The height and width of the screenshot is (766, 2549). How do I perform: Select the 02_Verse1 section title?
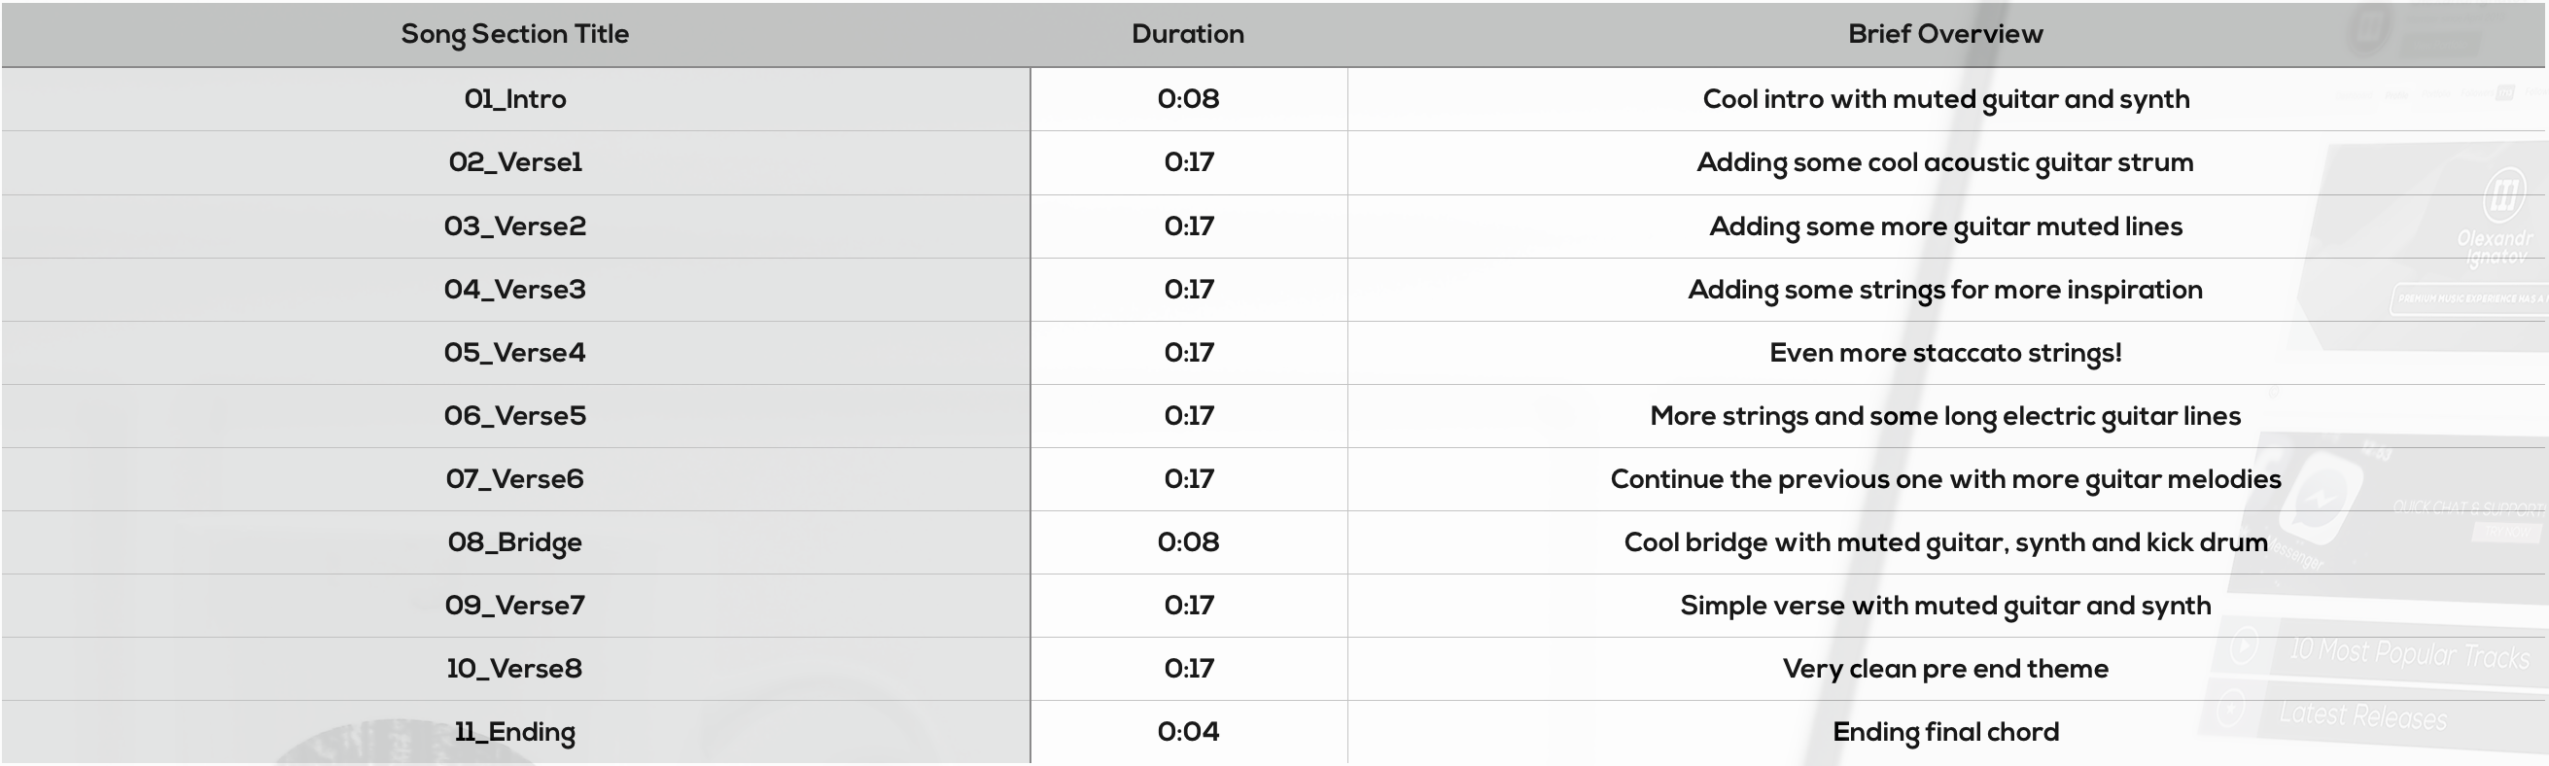[514, 162]
